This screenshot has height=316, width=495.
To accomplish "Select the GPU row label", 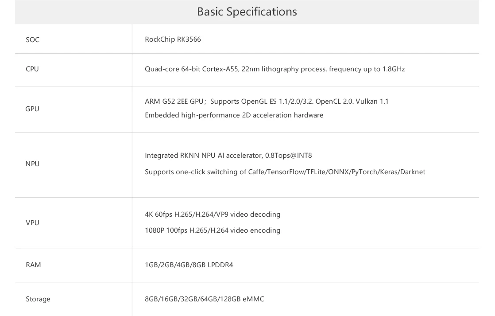I will pos(32,109).
